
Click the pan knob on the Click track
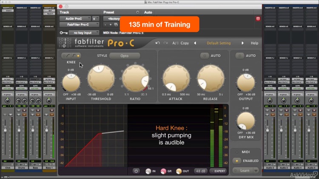point(8,101)
